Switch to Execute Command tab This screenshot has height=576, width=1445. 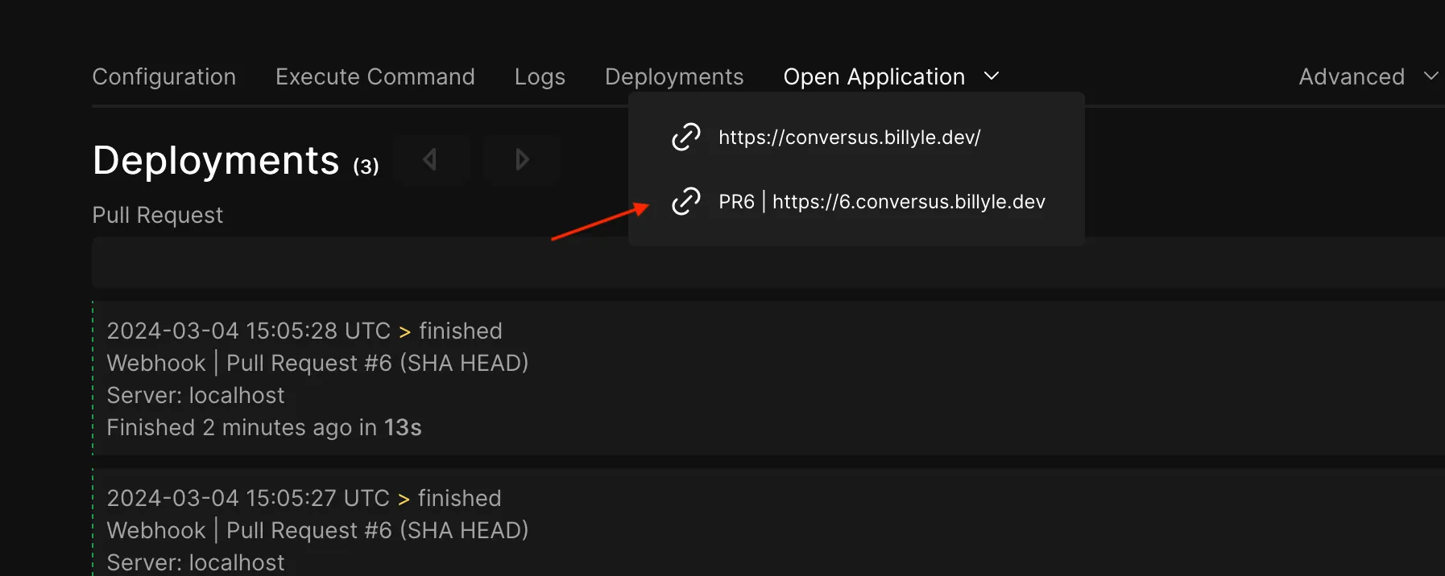[375, 76]
